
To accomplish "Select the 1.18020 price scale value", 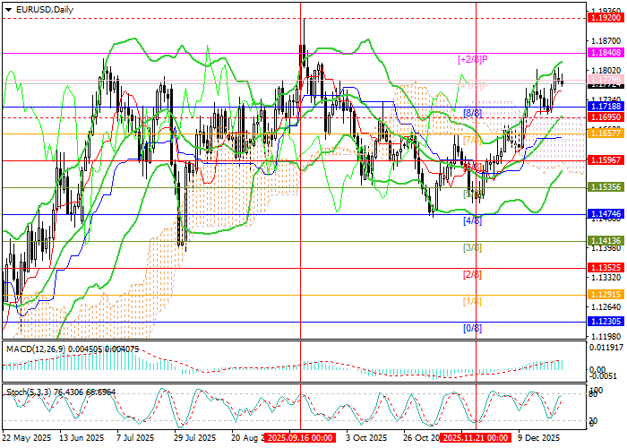I will coord(606,71).
